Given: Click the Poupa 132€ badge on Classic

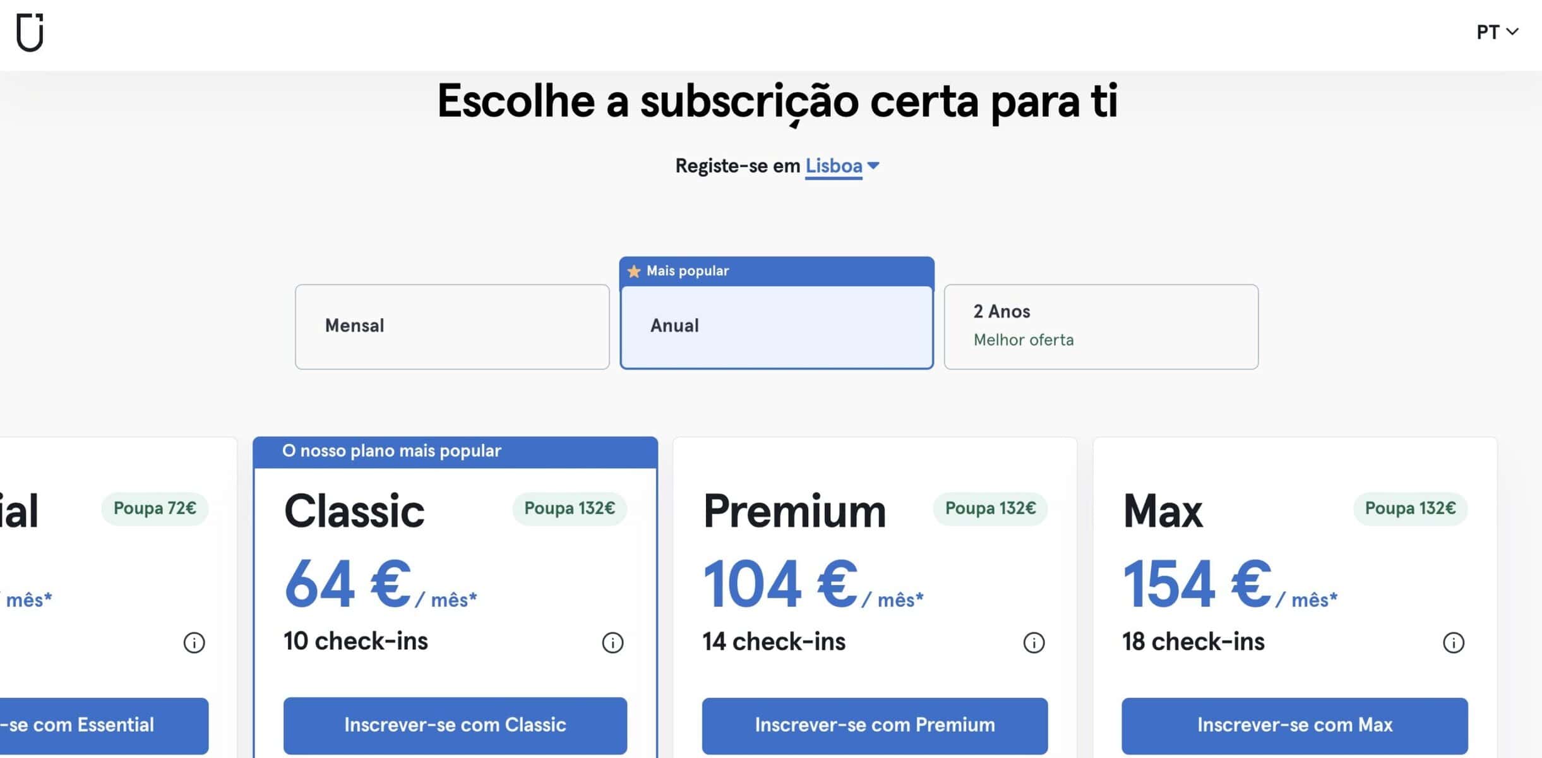Looking at the screenshot, I should pyautogui.click(x=569, y=508).
